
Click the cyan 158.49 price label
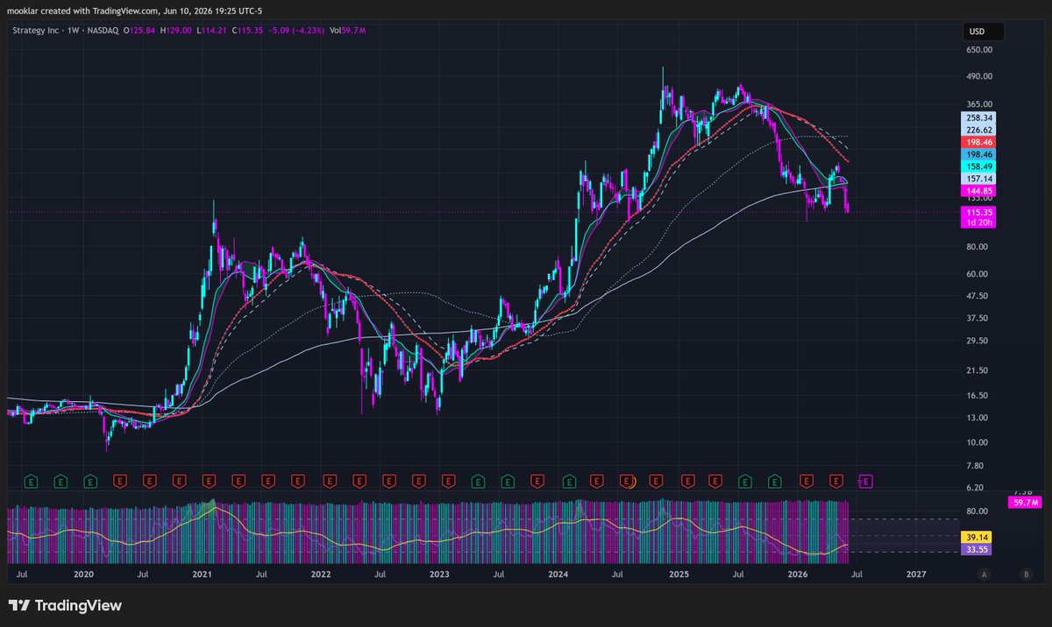click(978, 166)
